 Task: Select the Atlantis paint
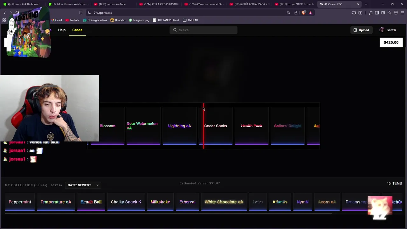tap(280, 202)
